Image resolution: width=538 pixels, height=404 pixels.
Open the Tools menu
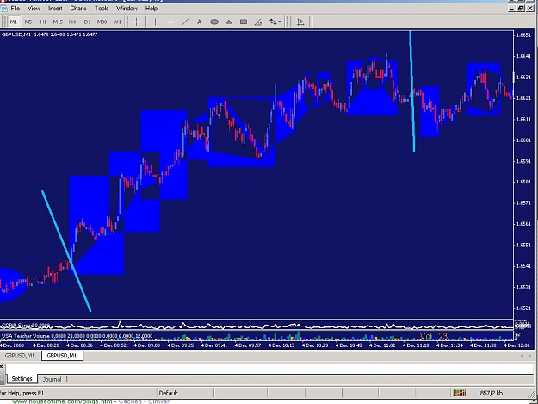[x=102, y=9]
